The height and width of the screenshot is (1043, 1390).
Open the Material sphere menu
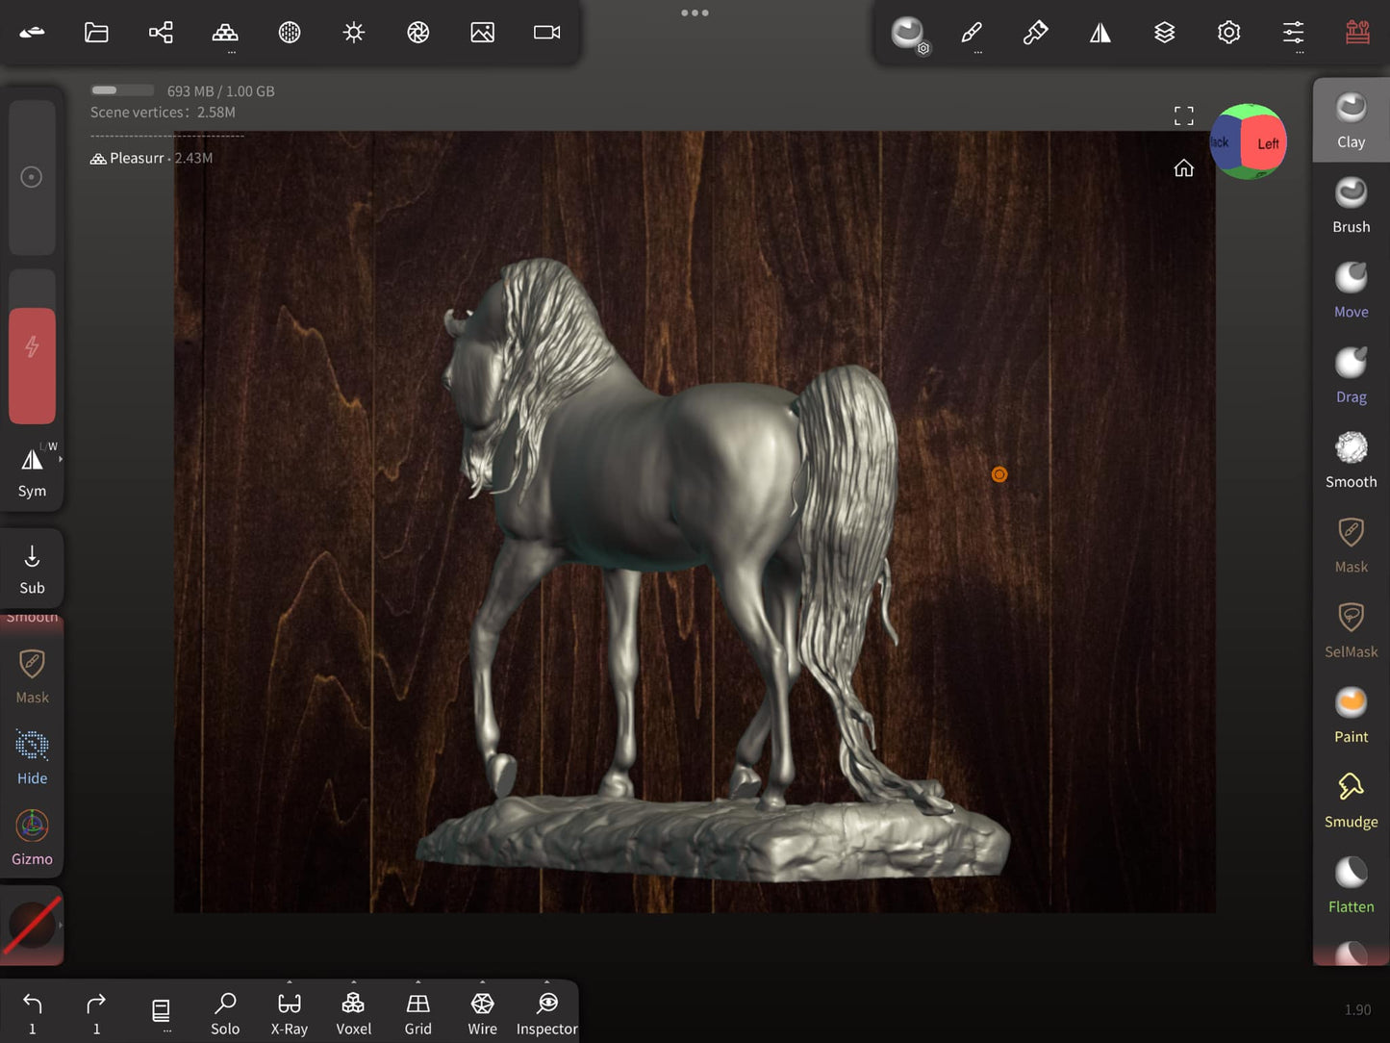[290, 33]
